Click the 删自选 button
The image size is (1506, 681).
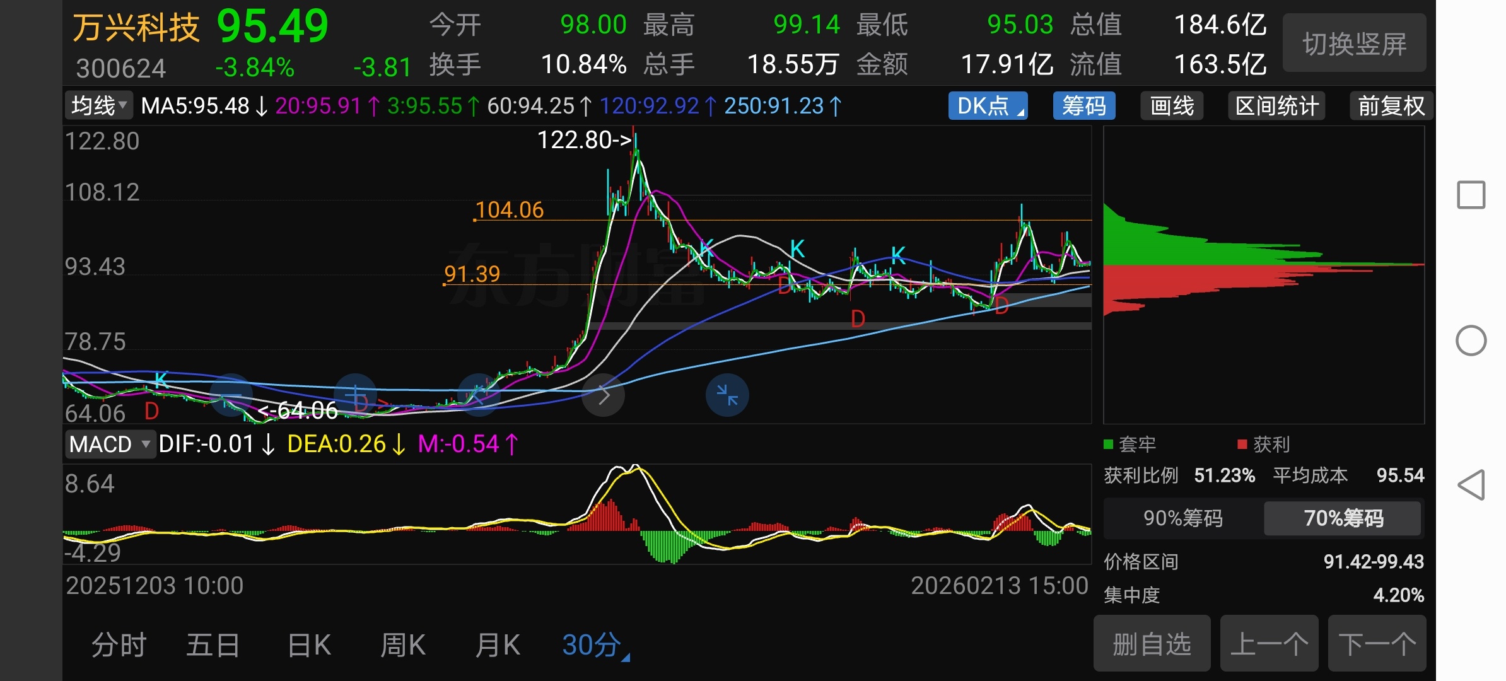1152,644
